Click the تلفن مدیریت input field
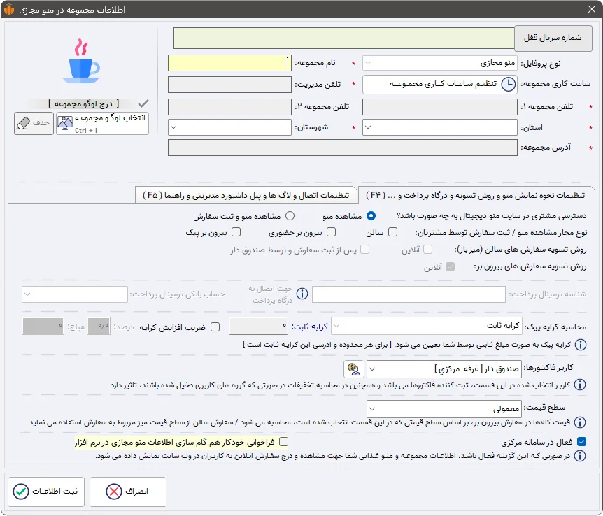 (229, 85)
